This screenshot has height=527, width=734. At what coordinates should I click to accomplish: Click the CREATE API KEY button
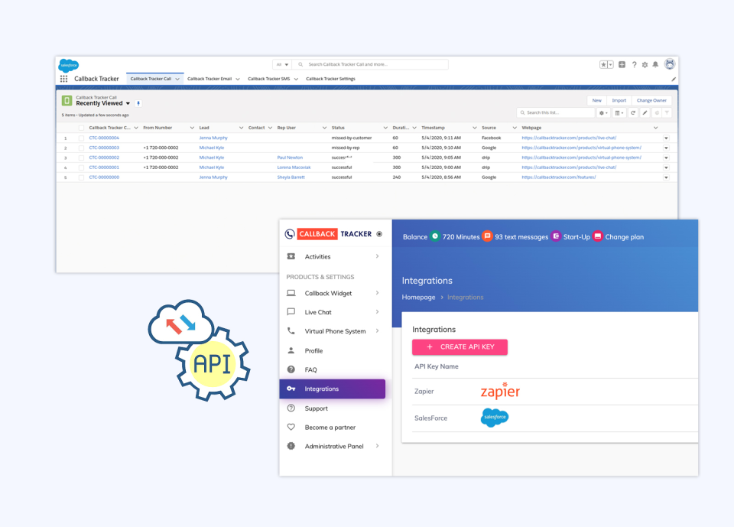460,346
